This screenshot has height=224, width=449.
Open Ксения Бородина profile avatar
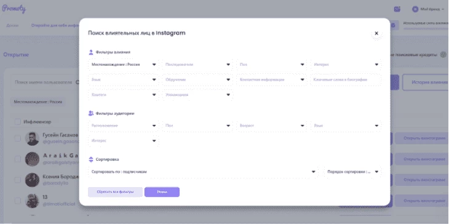[32, 180]
